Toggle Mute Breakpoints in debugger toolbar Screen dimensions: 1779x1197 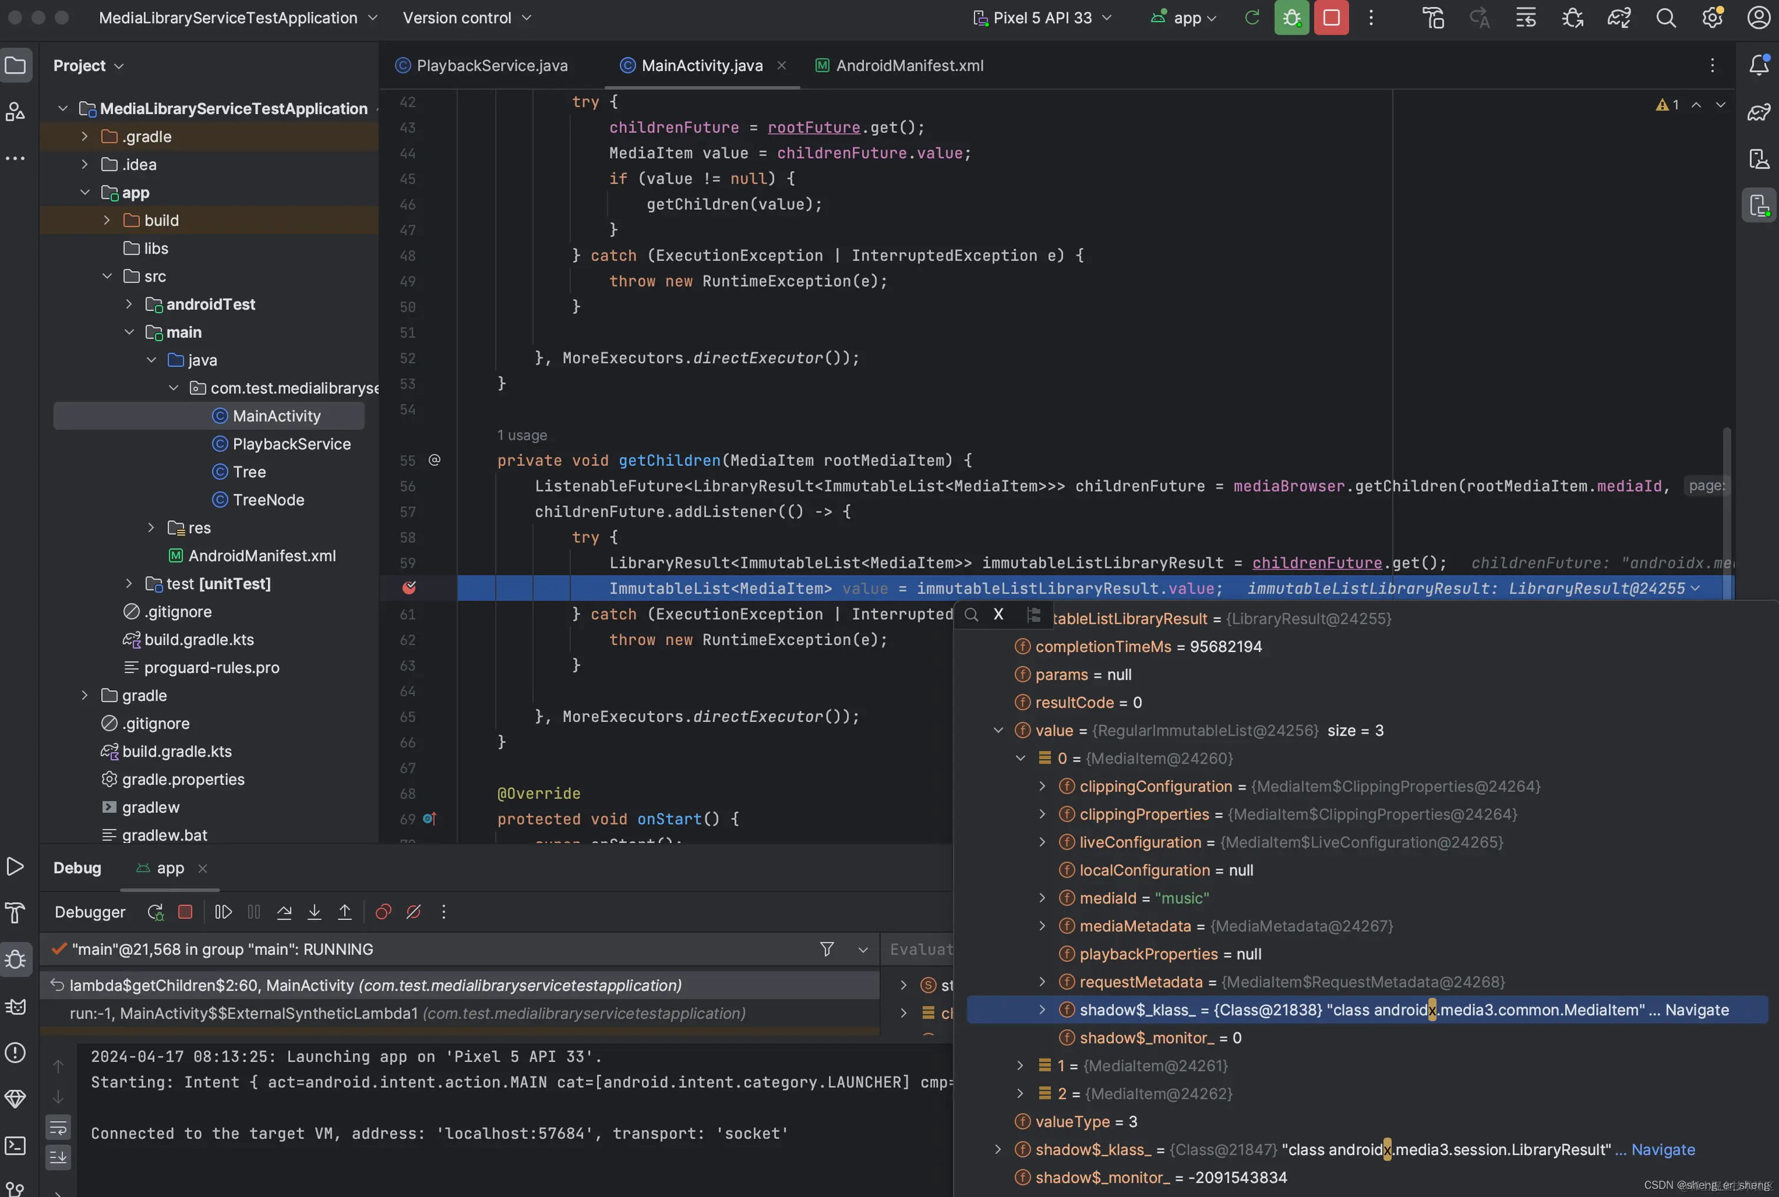click(x=413, y=911)
